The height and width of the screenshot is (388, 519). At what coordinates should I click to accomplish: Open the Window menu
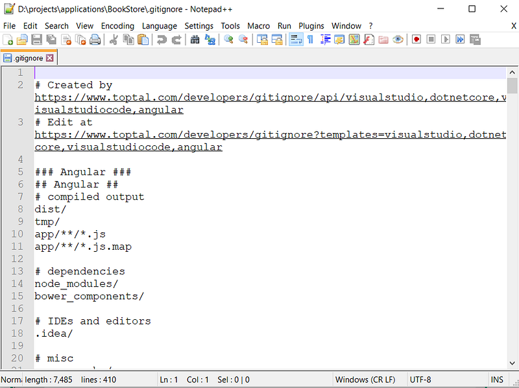pos(346,26)
